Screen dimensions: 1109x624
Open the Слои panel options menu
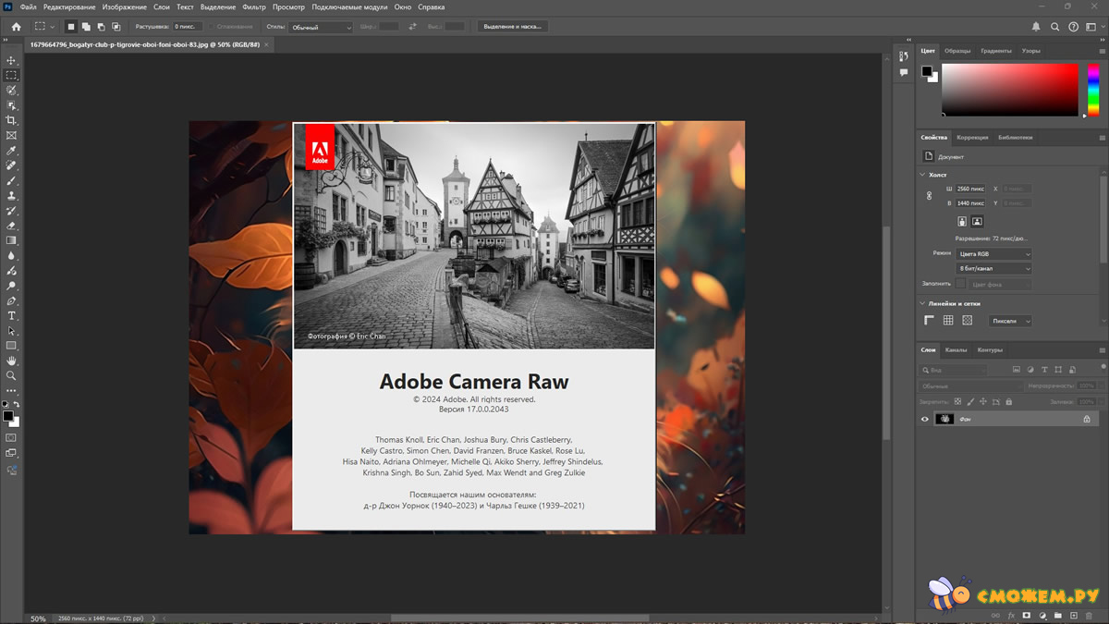(1102, 350)
